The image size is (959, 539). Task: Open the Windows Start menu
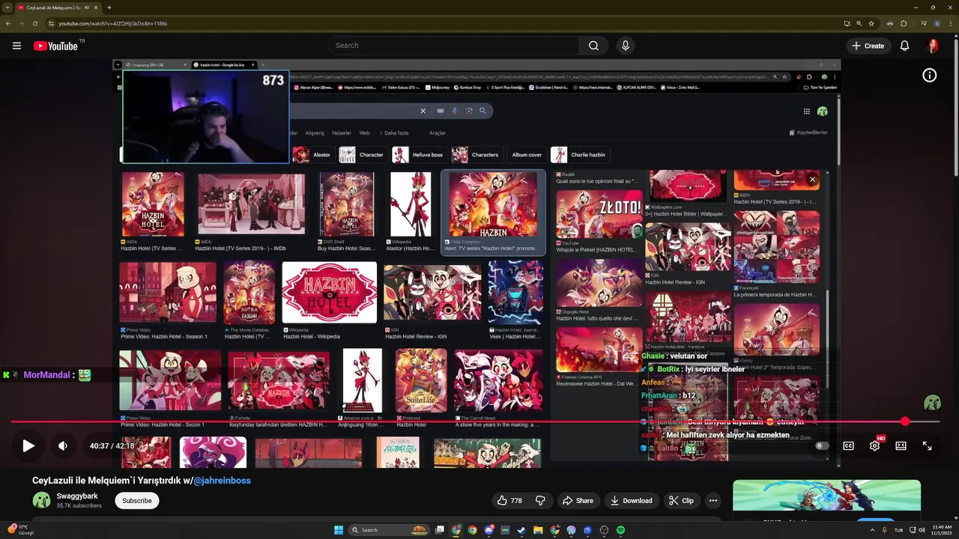[339, 530]
